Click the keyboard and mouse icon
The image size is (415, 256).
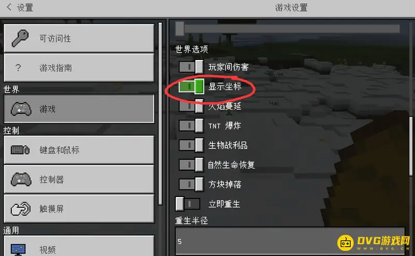[x=20, y=150]
